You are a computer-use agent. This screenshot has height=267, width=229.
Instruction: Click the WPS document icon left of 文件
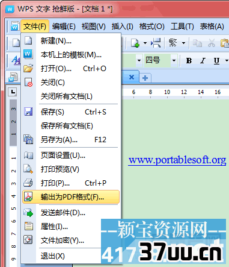(15, 27)
